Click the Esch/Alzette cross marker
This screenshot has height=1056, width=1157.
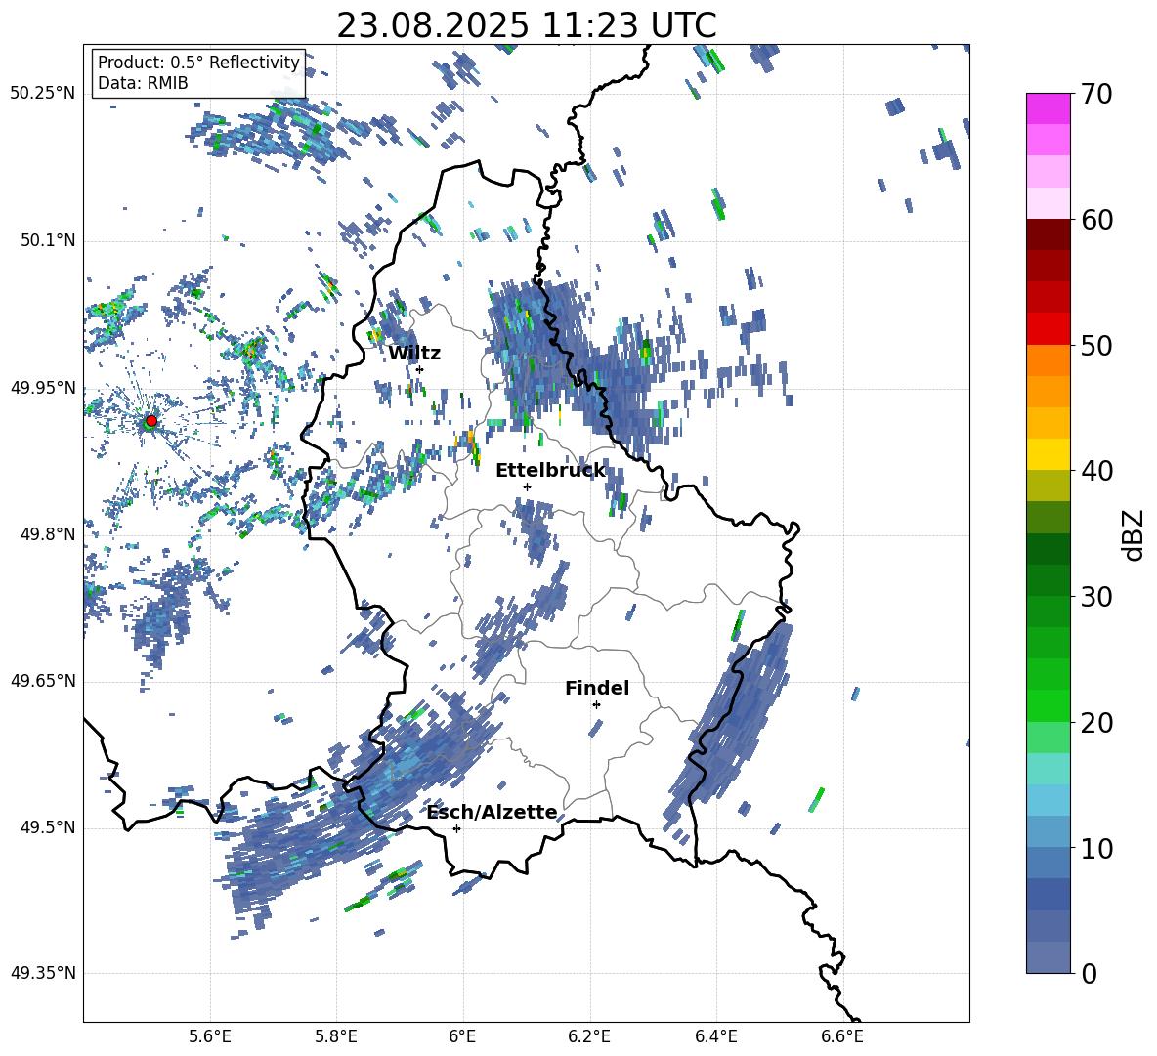[x=456, y=828]
